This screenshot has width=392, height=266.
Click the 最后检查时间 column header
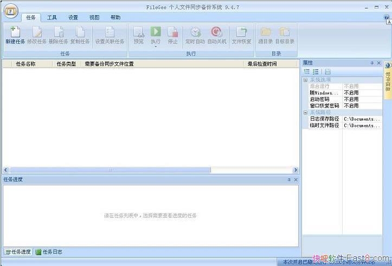pyautogui.click(x=271, y=64)
